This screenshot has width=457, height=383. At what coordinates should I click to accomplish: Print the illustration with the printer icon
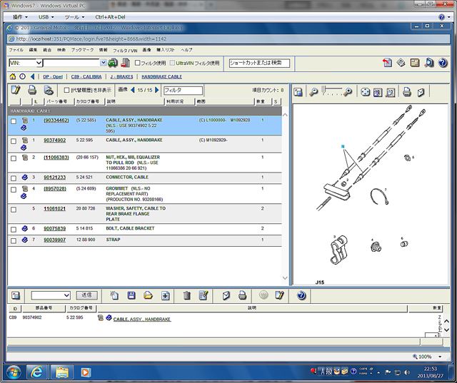tap(407, 92)
